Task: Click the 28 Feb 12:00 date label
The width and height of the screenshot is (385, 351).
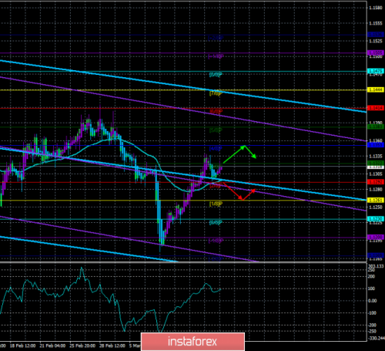Action: point(112,346)
